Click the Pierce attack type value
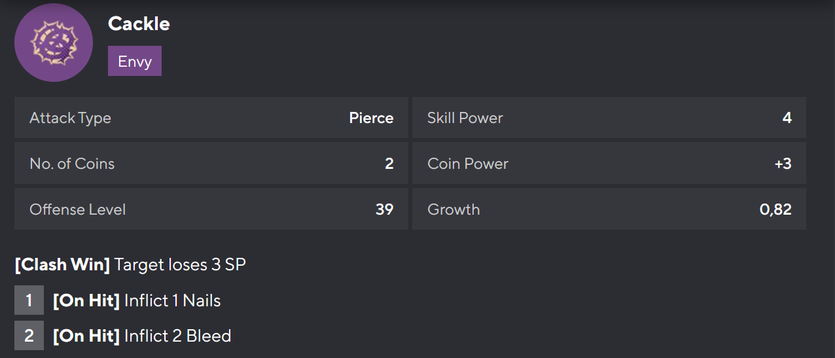The image size is (835, 358). coord(371,118)
